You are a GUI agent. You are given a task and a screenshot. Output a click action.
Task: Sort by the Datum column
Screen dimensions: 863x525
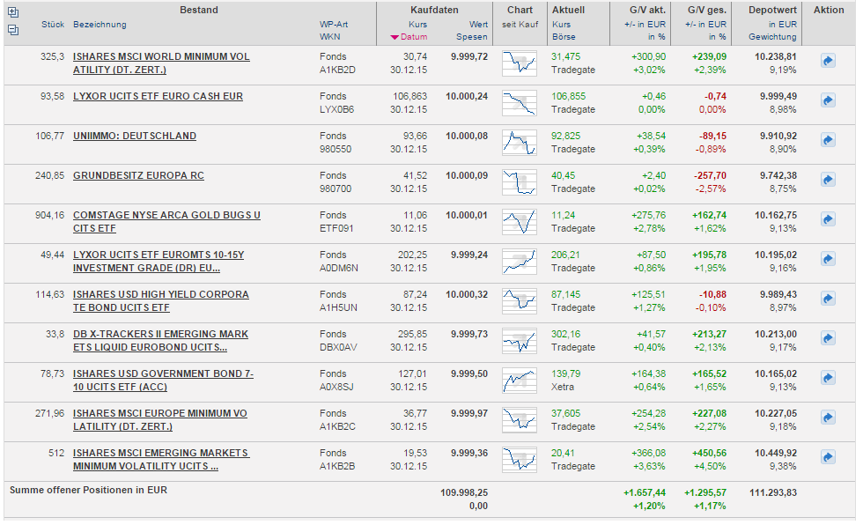[x=413, y=37]
